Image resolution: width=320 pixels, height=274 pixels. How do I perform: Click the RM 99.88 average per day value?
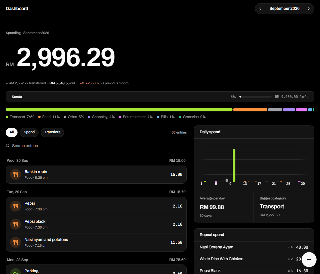click(212, 207)
